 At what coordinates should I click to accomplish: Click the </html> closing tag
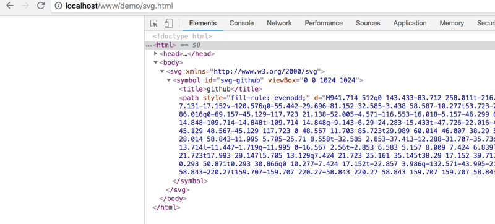166,207
